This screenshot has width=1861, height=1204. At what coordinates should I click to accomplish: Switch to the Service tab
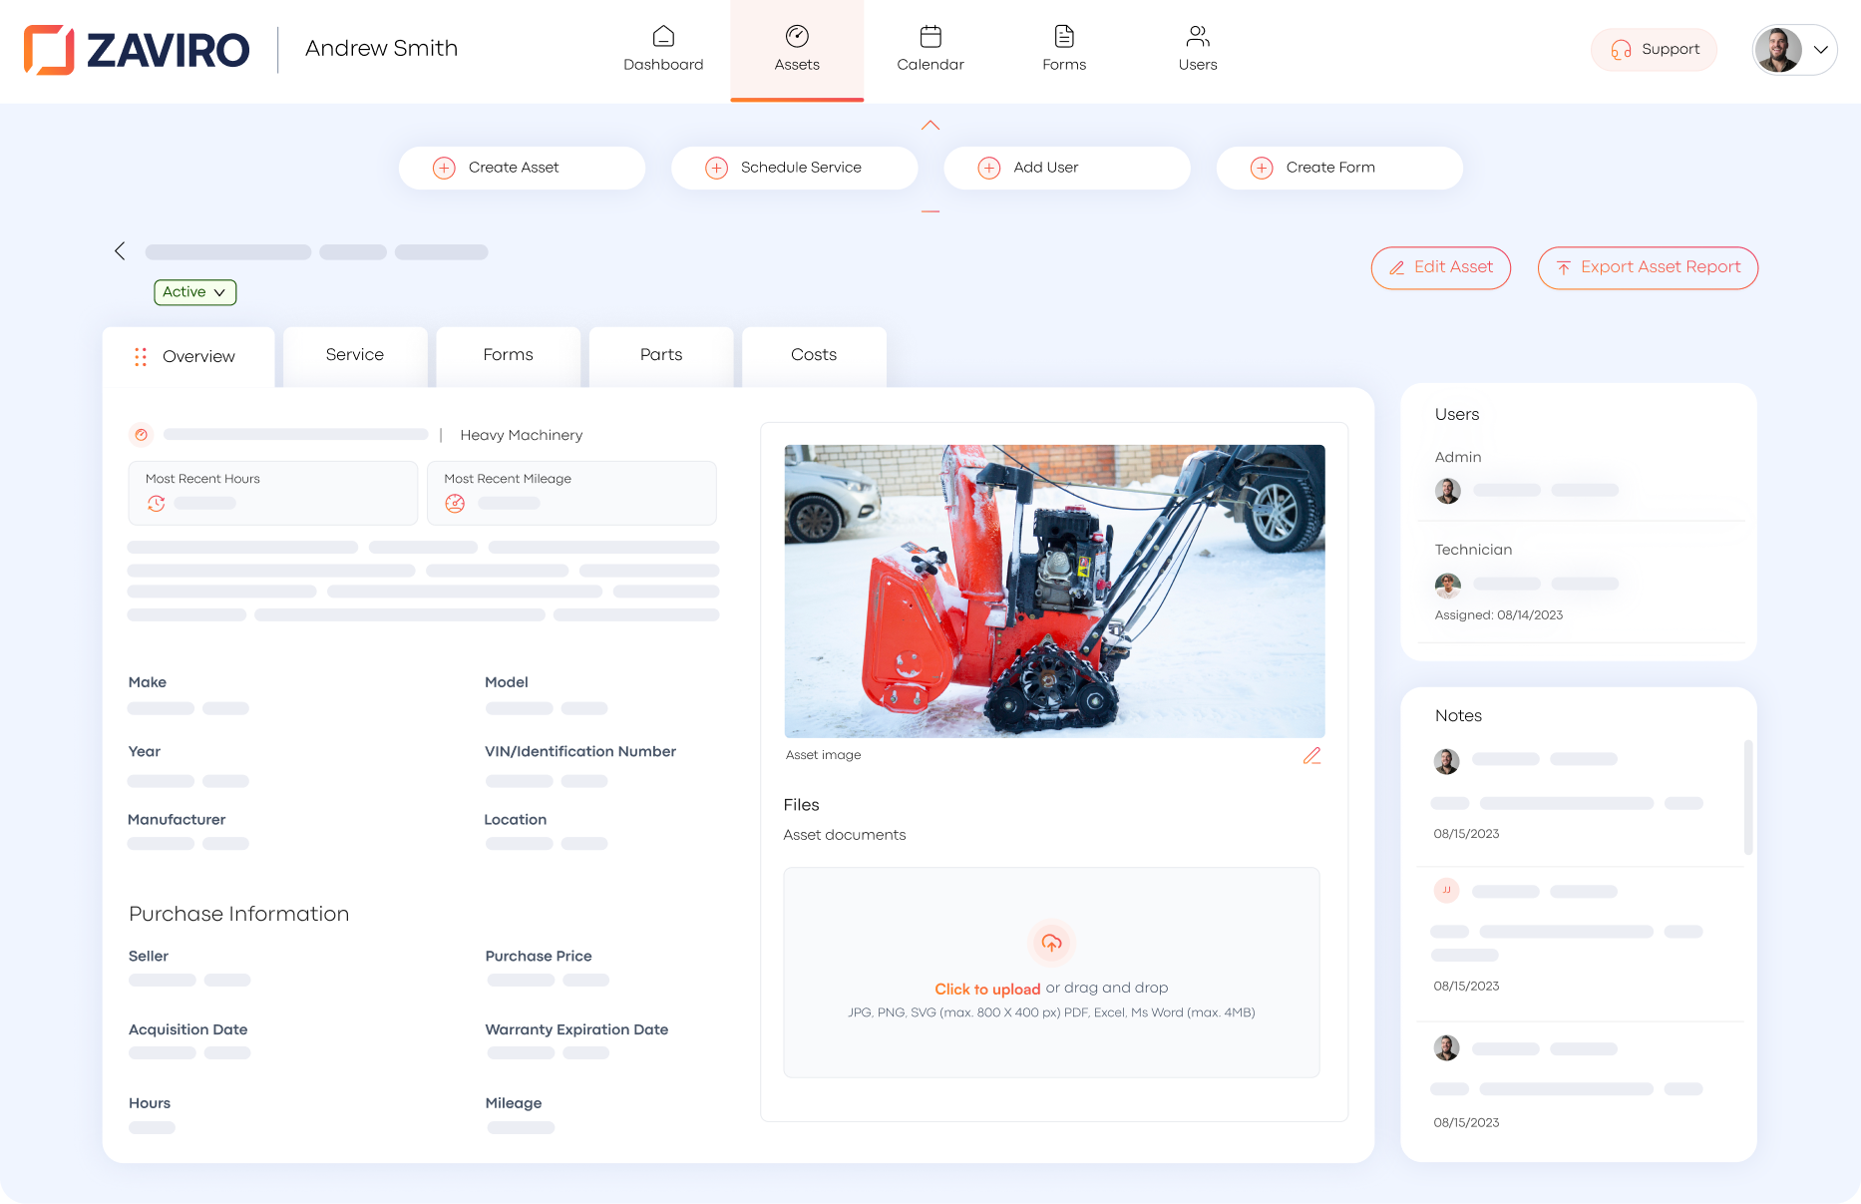[x=355, y=355]
